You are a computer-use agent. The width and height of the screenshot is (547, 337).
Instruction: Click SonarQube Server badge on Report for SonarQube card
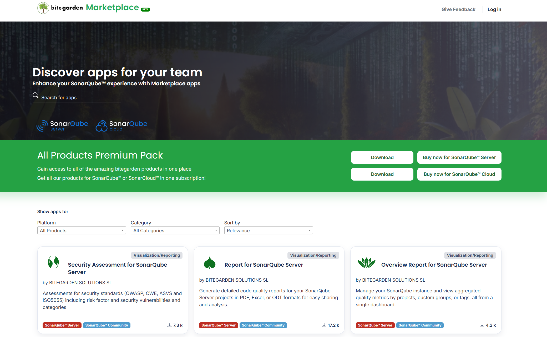pyautogui.click(x=219, y=325)
